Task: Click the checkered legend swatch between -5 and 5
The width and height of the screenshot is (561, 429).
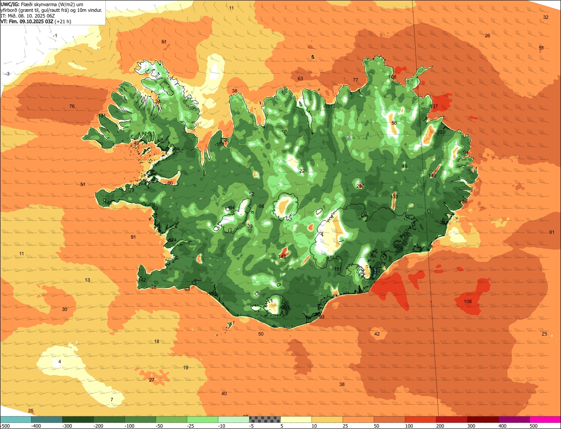Action: tap(264, 419)
